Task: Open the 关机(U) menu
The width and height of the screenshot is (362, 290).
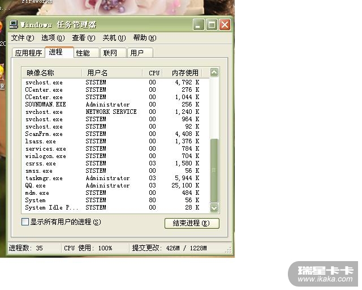Action: (x=114, y=38)
